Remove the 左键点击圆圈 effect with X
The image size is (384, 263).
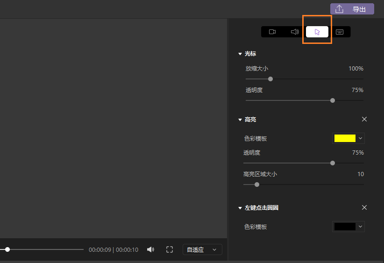(364, 207)
